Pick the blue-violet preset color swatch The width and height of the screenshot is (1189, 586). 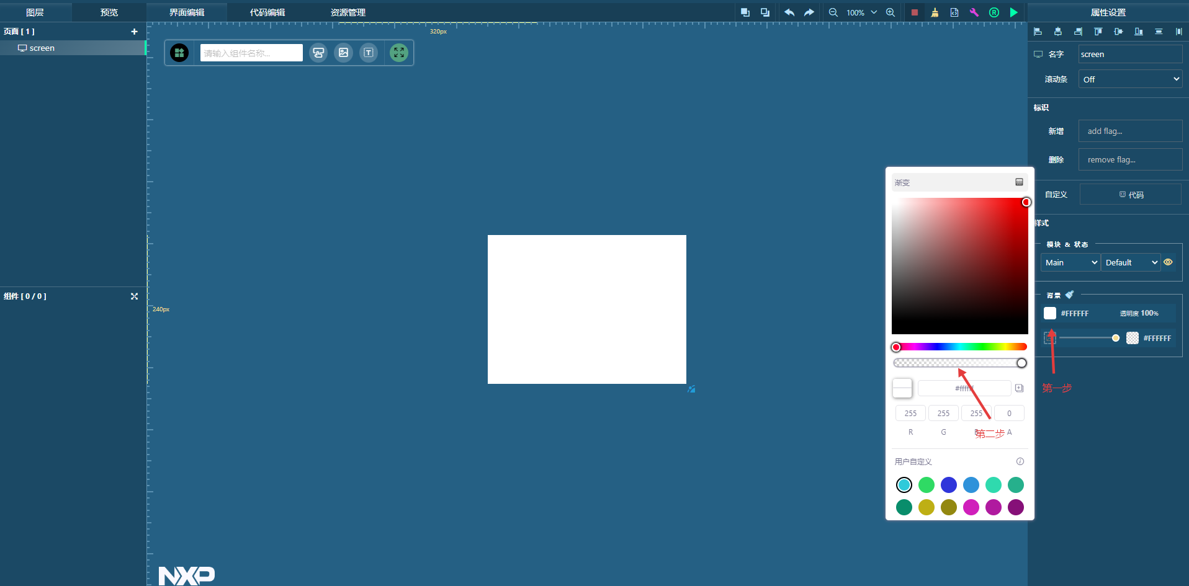(x=948, y=485)
